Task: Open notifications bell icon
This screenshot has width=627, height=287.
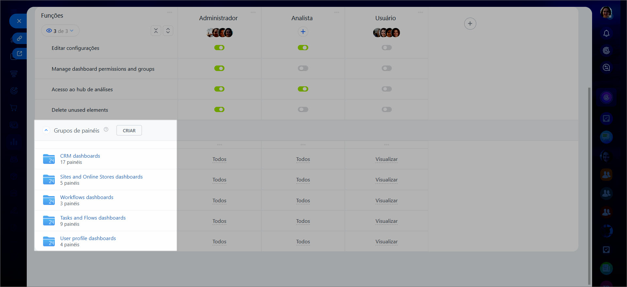Action: point(606,33)
